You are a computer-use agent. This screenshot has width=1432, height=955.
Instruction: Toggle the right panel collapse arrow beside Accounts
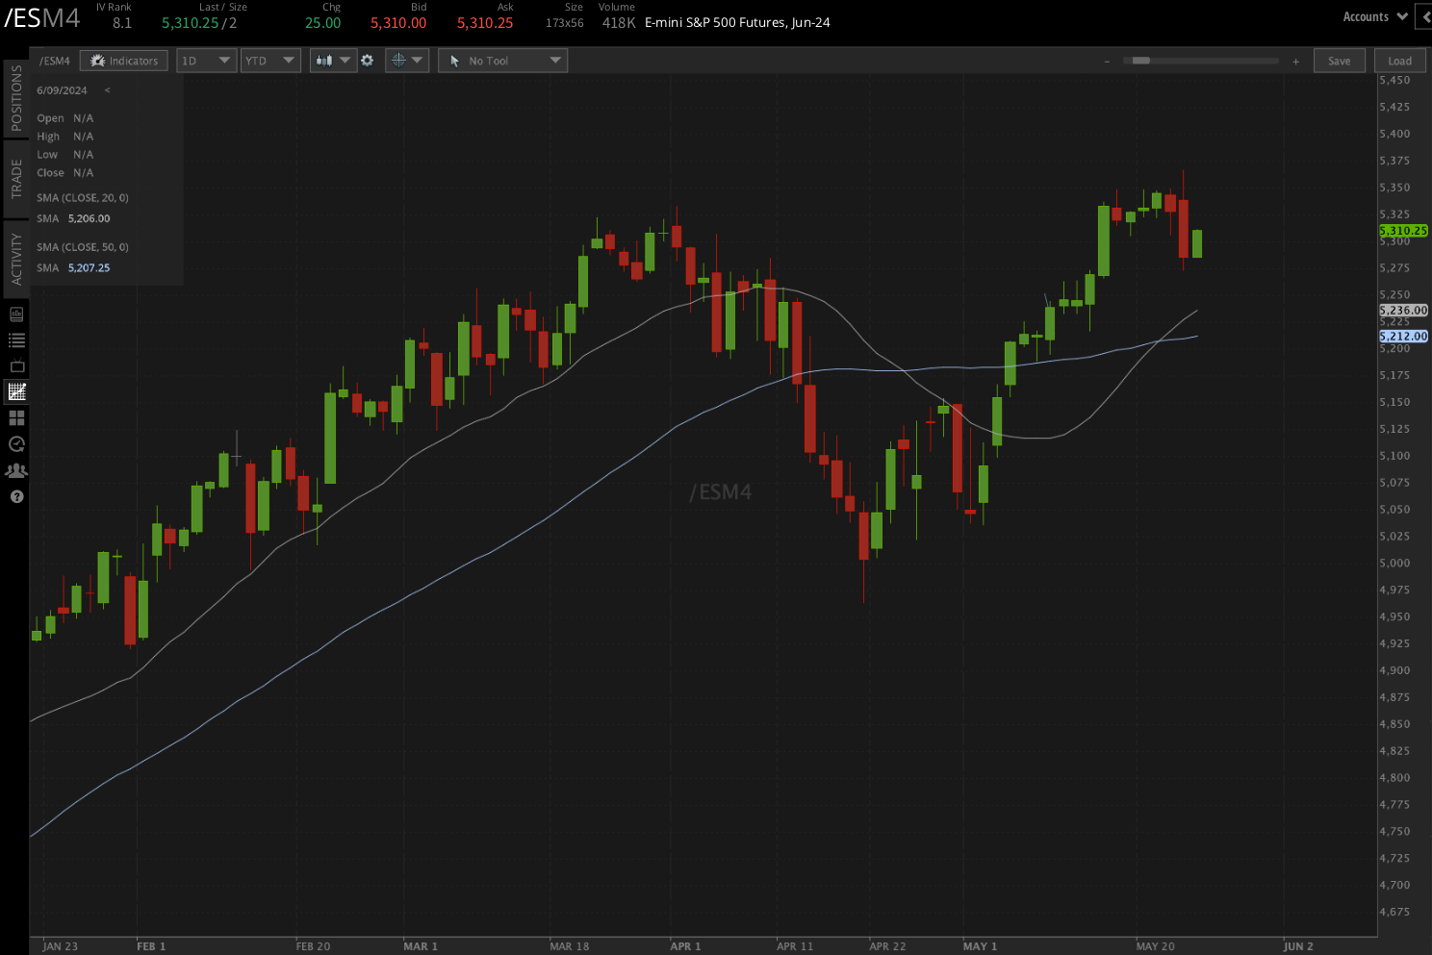pos(1426,17)
